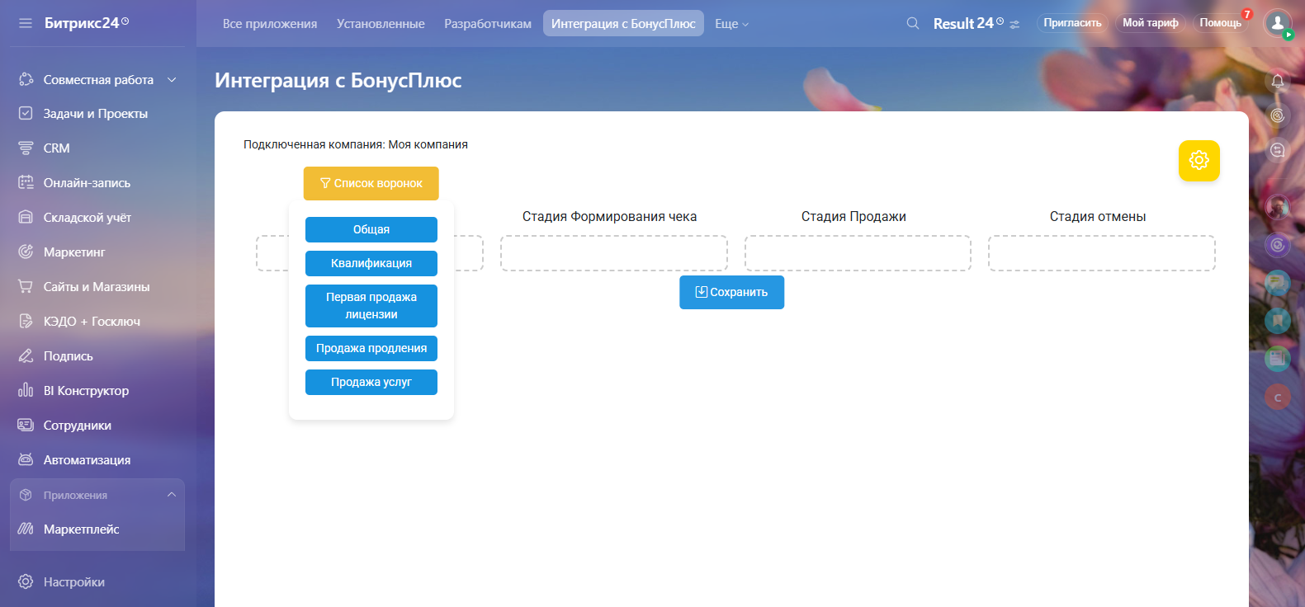Click the Интеграция с БонусПлюс page heading
The width and height of the screenshot is (1305, 607).
[338, 80]
